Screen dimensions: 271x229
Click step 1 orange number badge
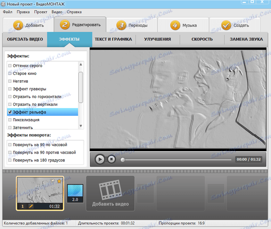click(18, 25)
